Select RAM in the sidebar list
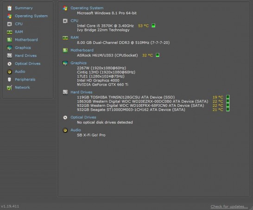The height and width of the screenshot is (210, 253). pos(19,32)
